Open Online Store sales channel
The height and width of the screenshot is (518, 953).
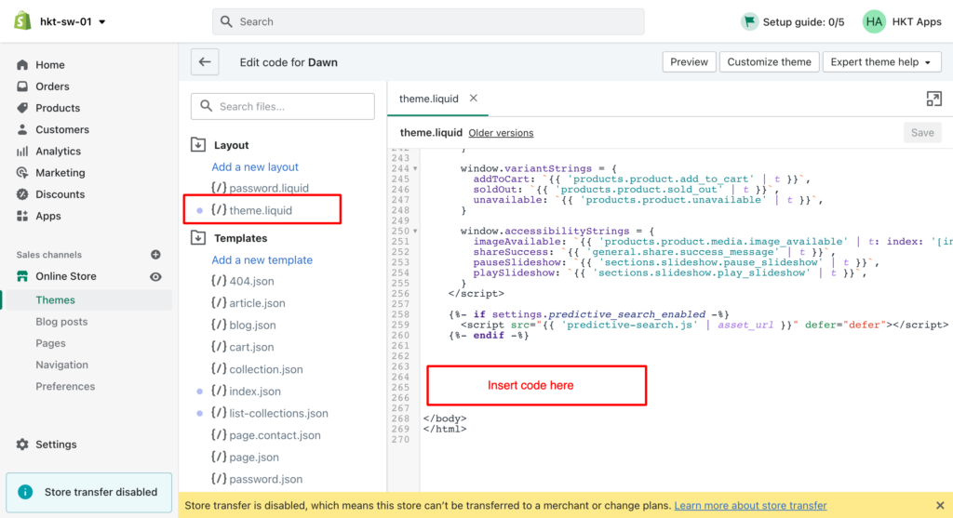click(66, 276)
